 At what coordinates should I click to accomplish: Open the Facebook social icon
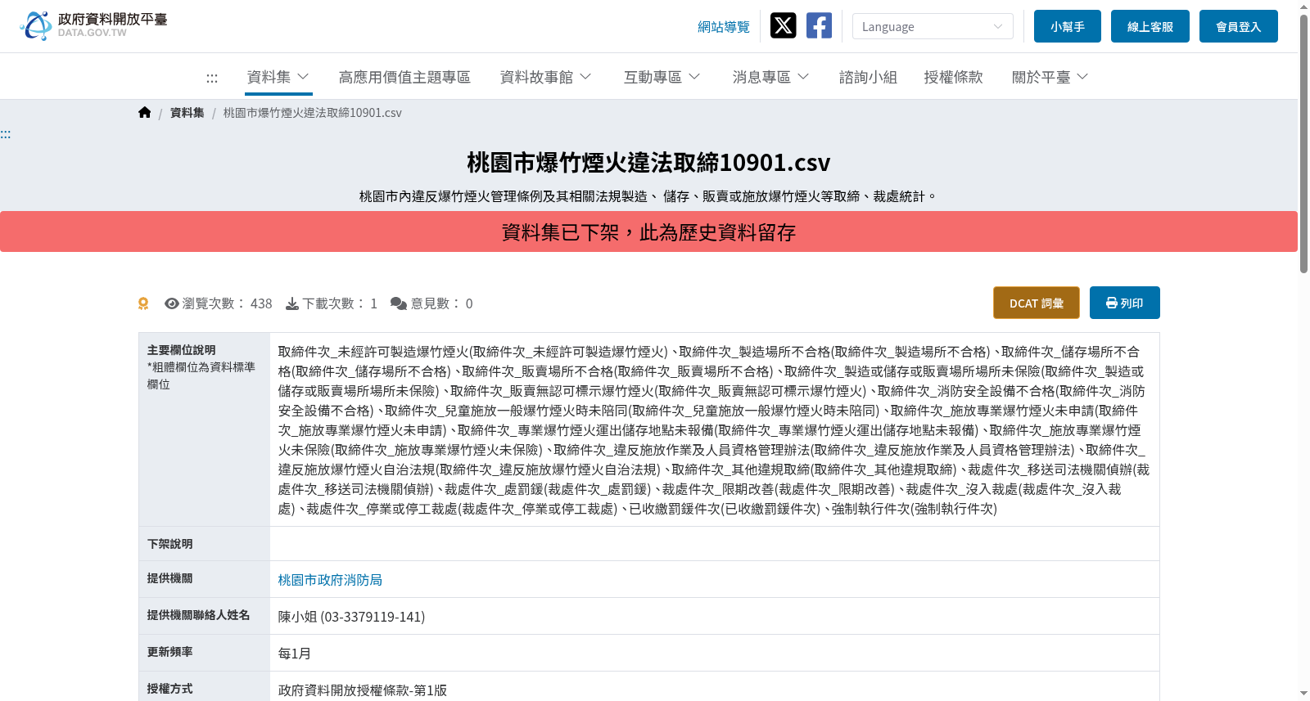point(819,26)
